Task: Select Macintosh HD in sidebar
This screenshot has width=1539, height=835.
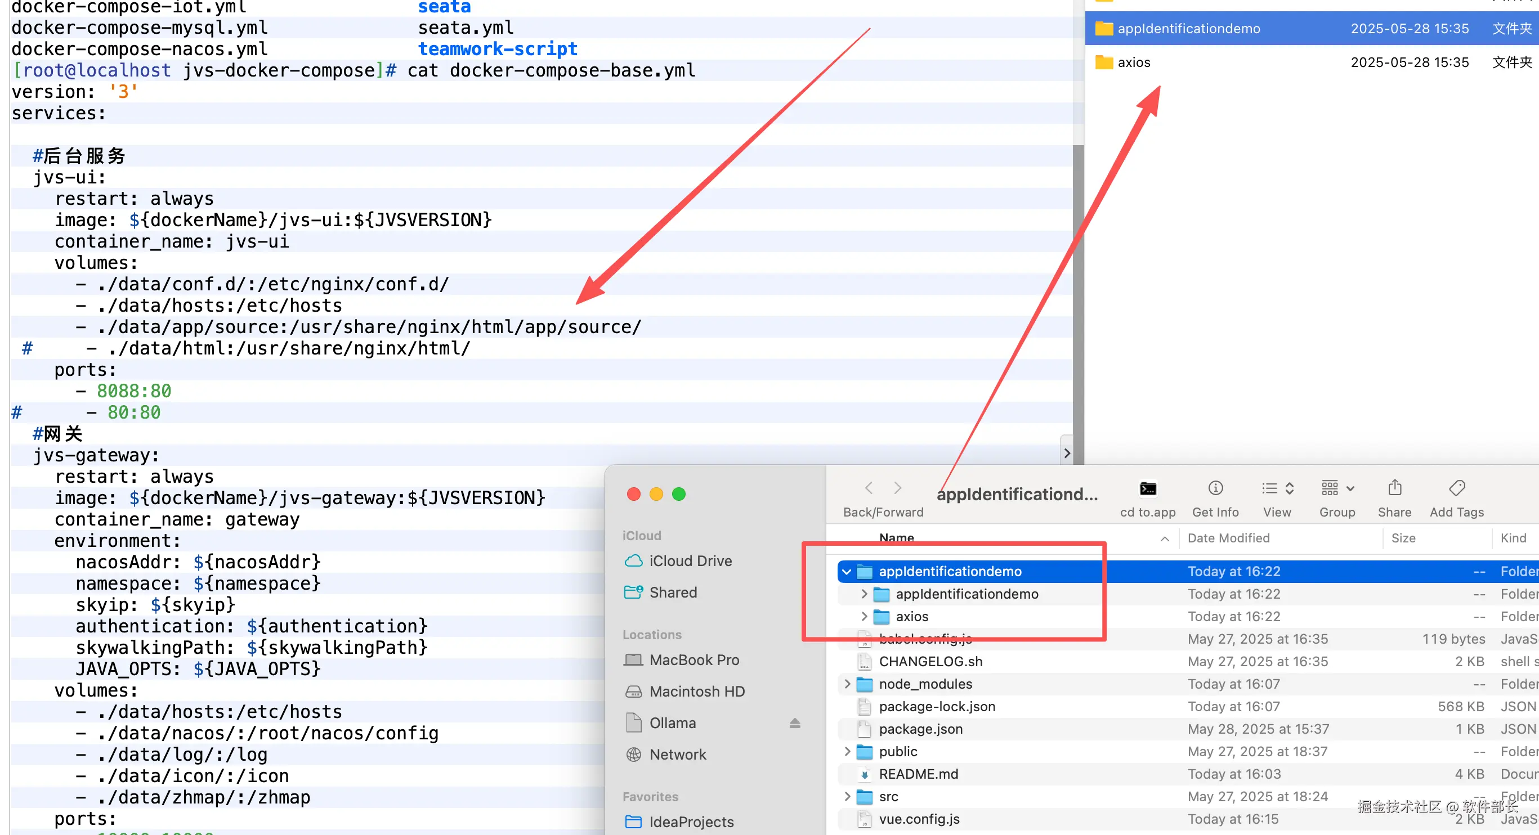Action: coord(696,691)
